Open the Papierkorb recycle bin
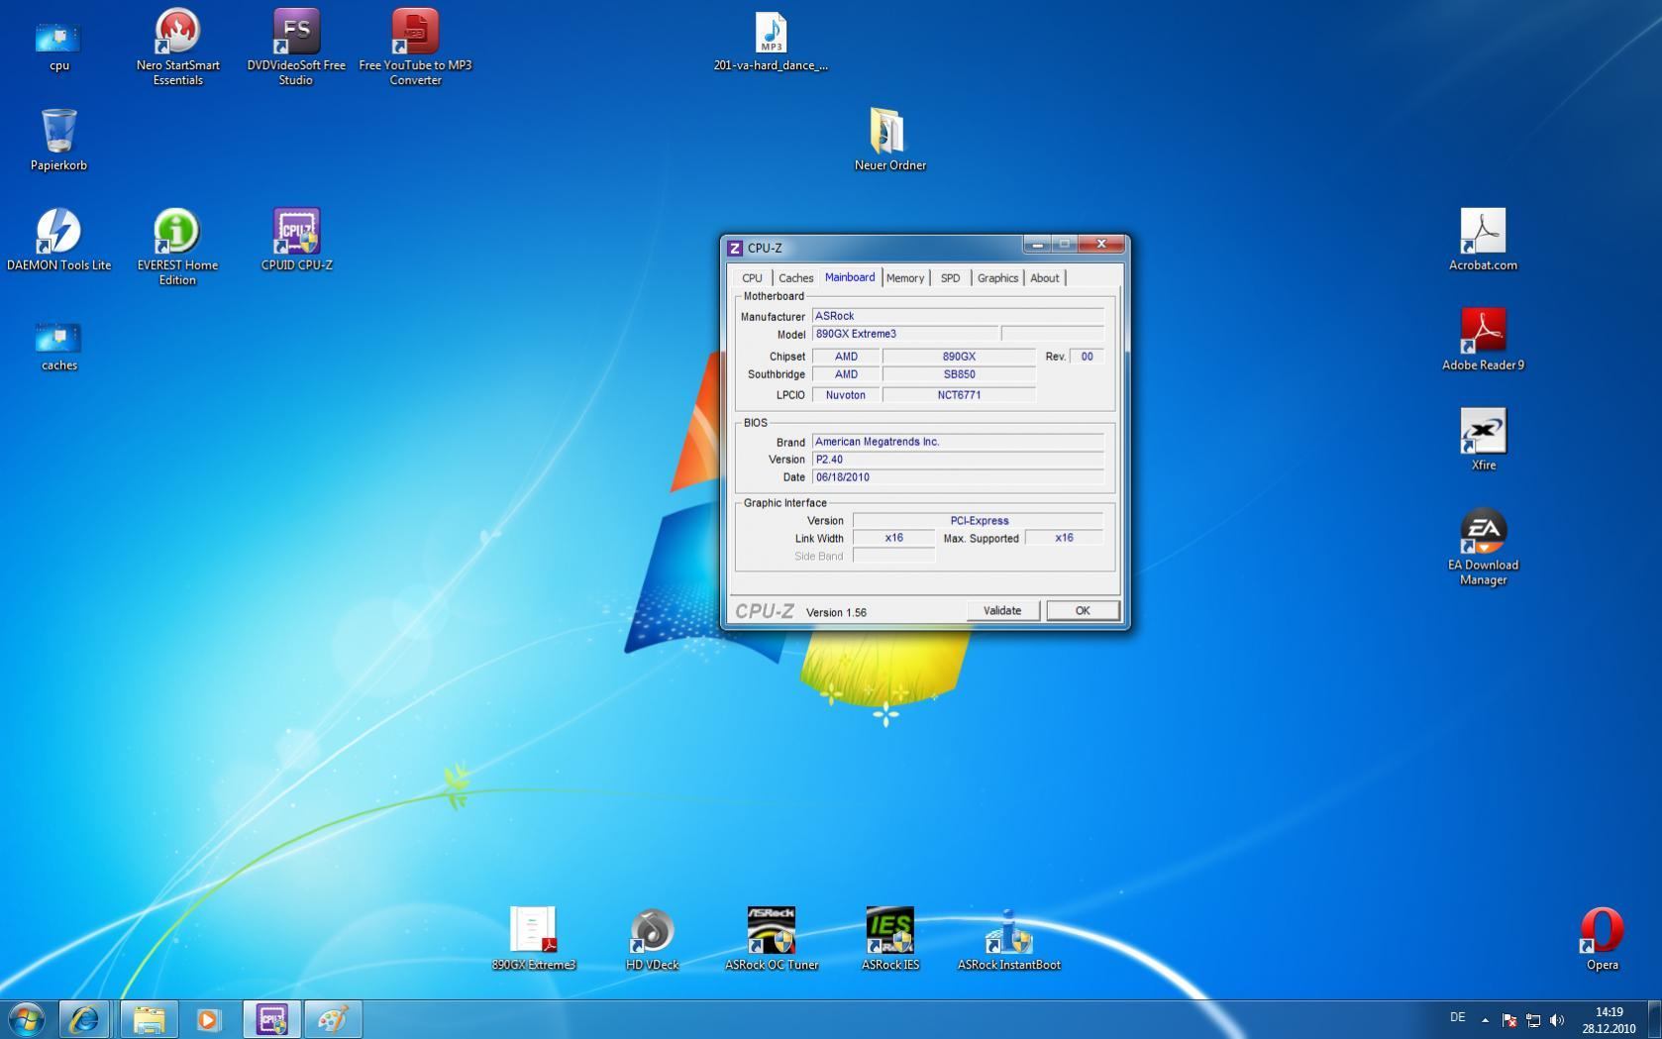The height and width of the screenshot is (1039, 1662). click(x=58, y=140)
